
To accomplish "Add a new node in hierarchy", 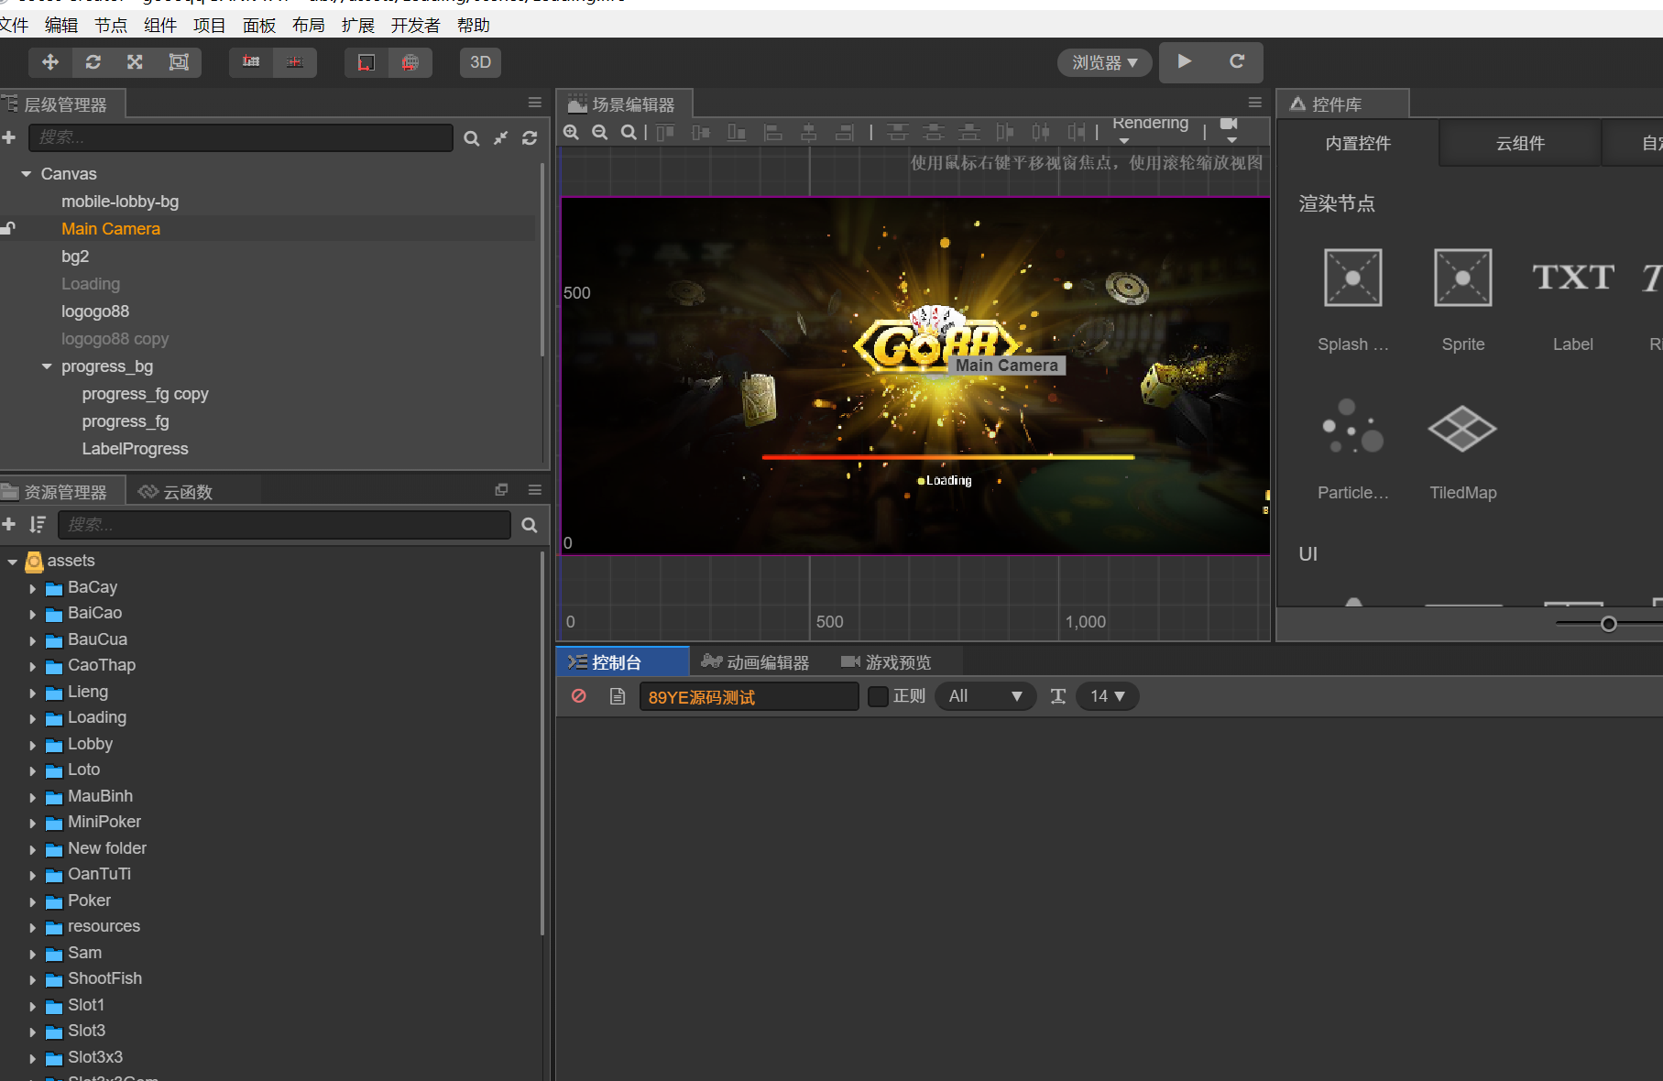I will point(9,137).
